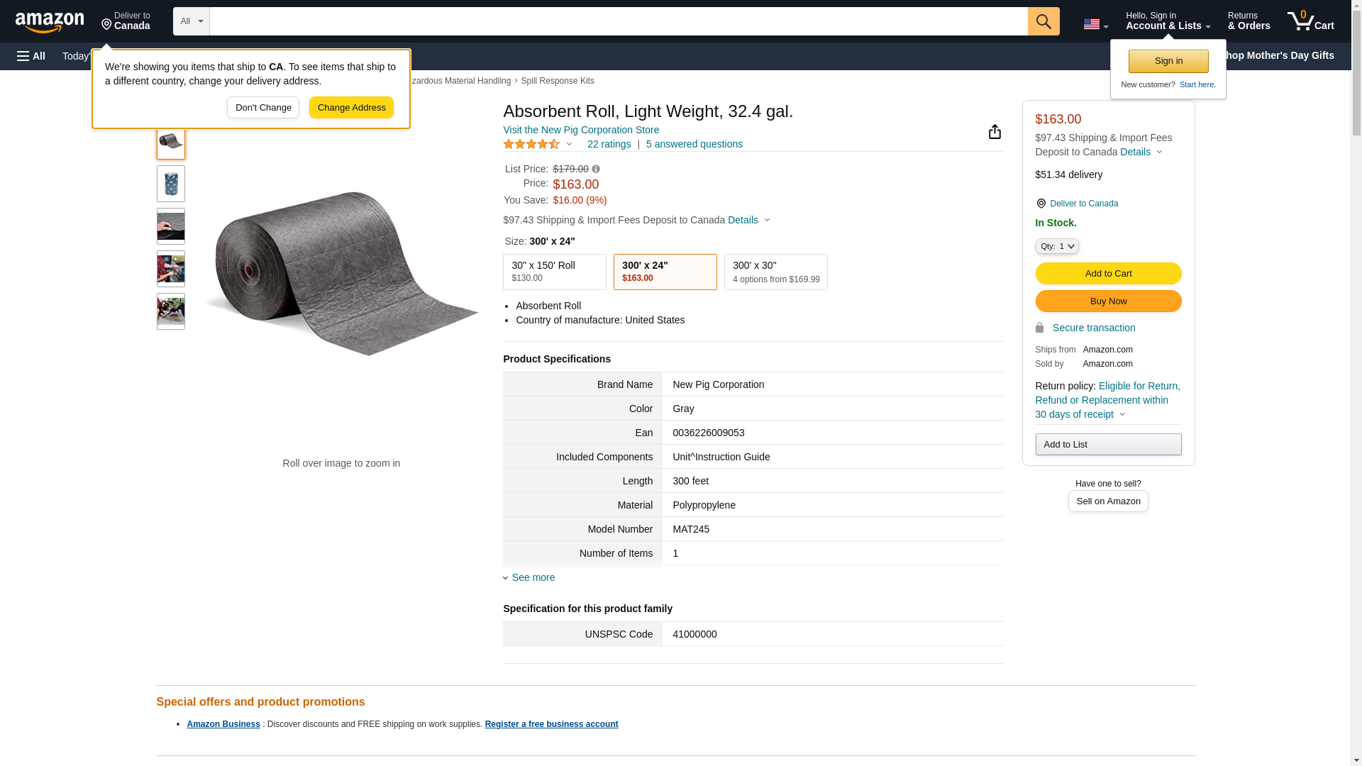
Task: Click the list price info icon
Action: coord(596,169)
